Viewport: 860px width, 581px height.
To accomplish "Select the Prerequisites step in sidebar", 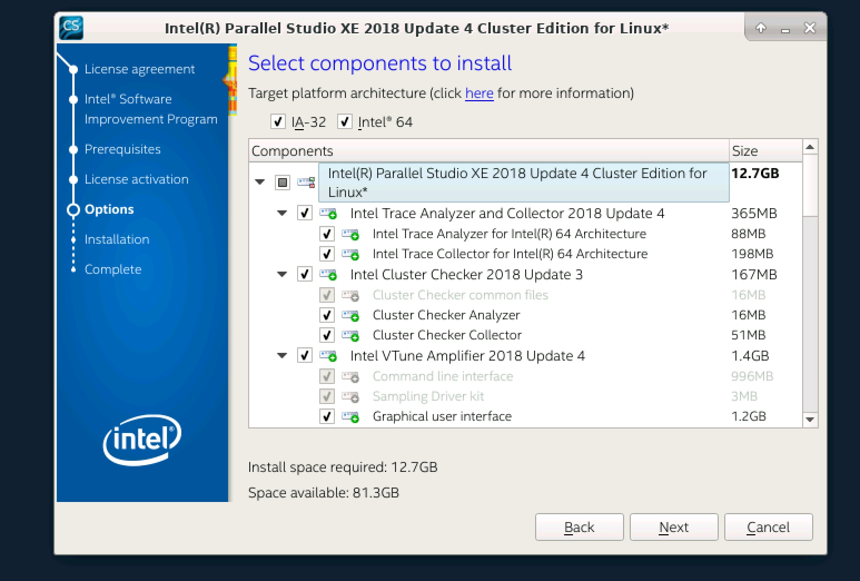I will click(x=122, y=149).
